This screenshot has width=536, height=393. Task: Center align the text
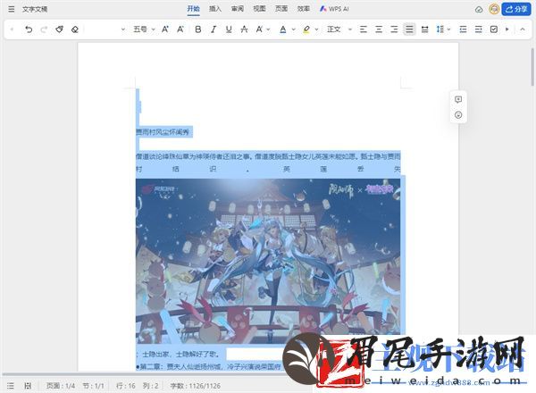tap(379, 29)
